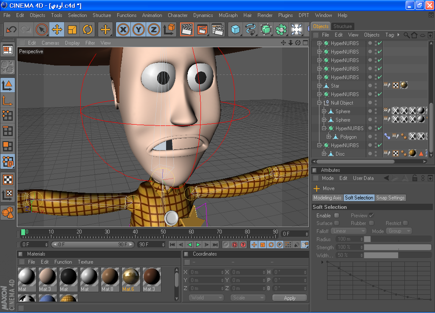Toggle the Restrict checkbox
This screenshot has width=435, height=313.
(406, 223)
